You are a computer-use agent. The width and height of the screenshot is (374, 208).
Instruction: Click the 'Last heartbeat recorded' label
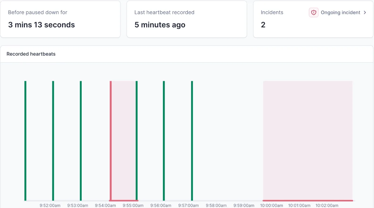(164, 12)
